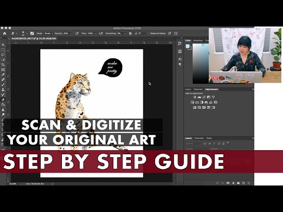This screenshot has width=283, height=212.
Task: Open smoothing options gear
Action: point(130,34)
